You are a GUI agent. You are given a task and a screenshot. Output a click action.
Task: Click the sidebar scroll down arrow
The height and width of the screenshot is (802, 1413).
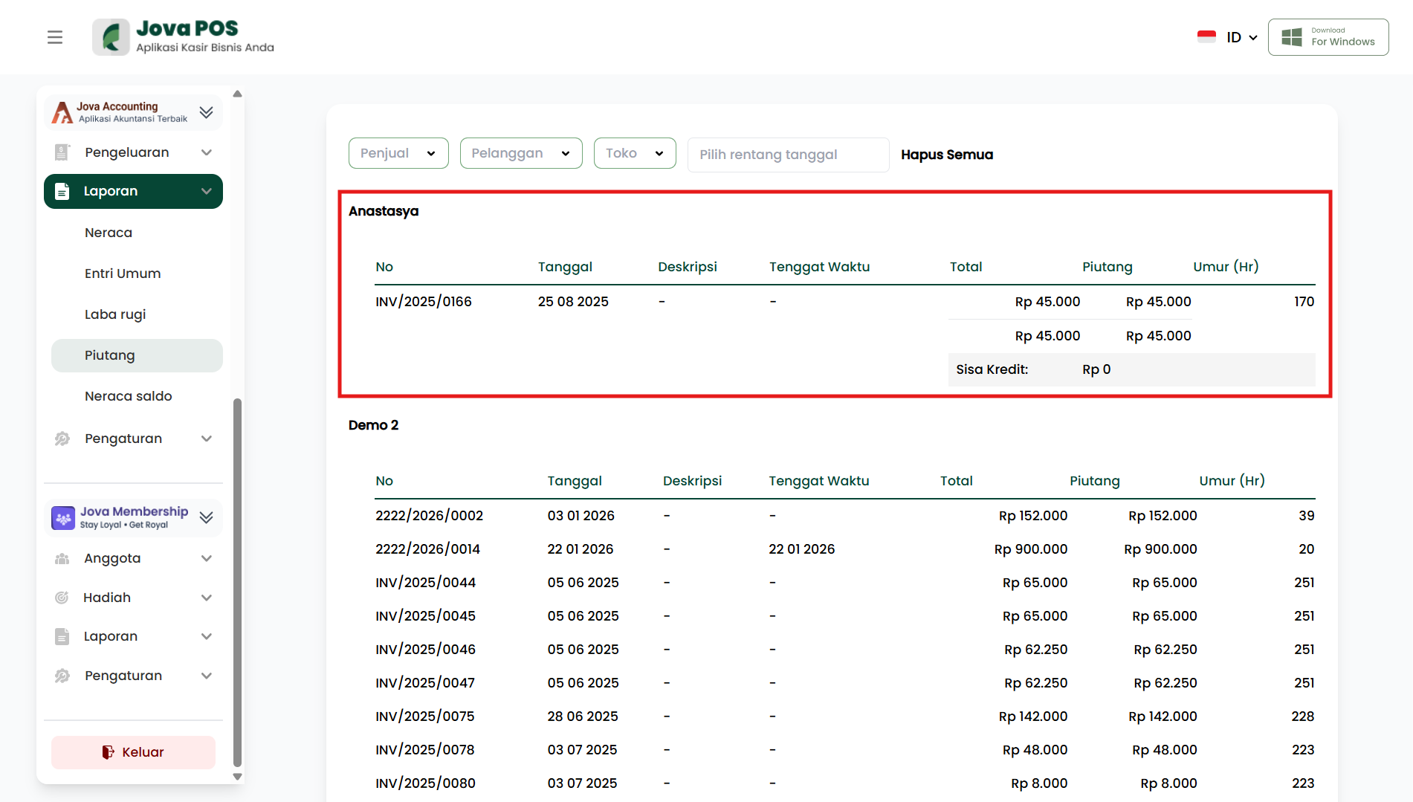[x=238, y=777]
